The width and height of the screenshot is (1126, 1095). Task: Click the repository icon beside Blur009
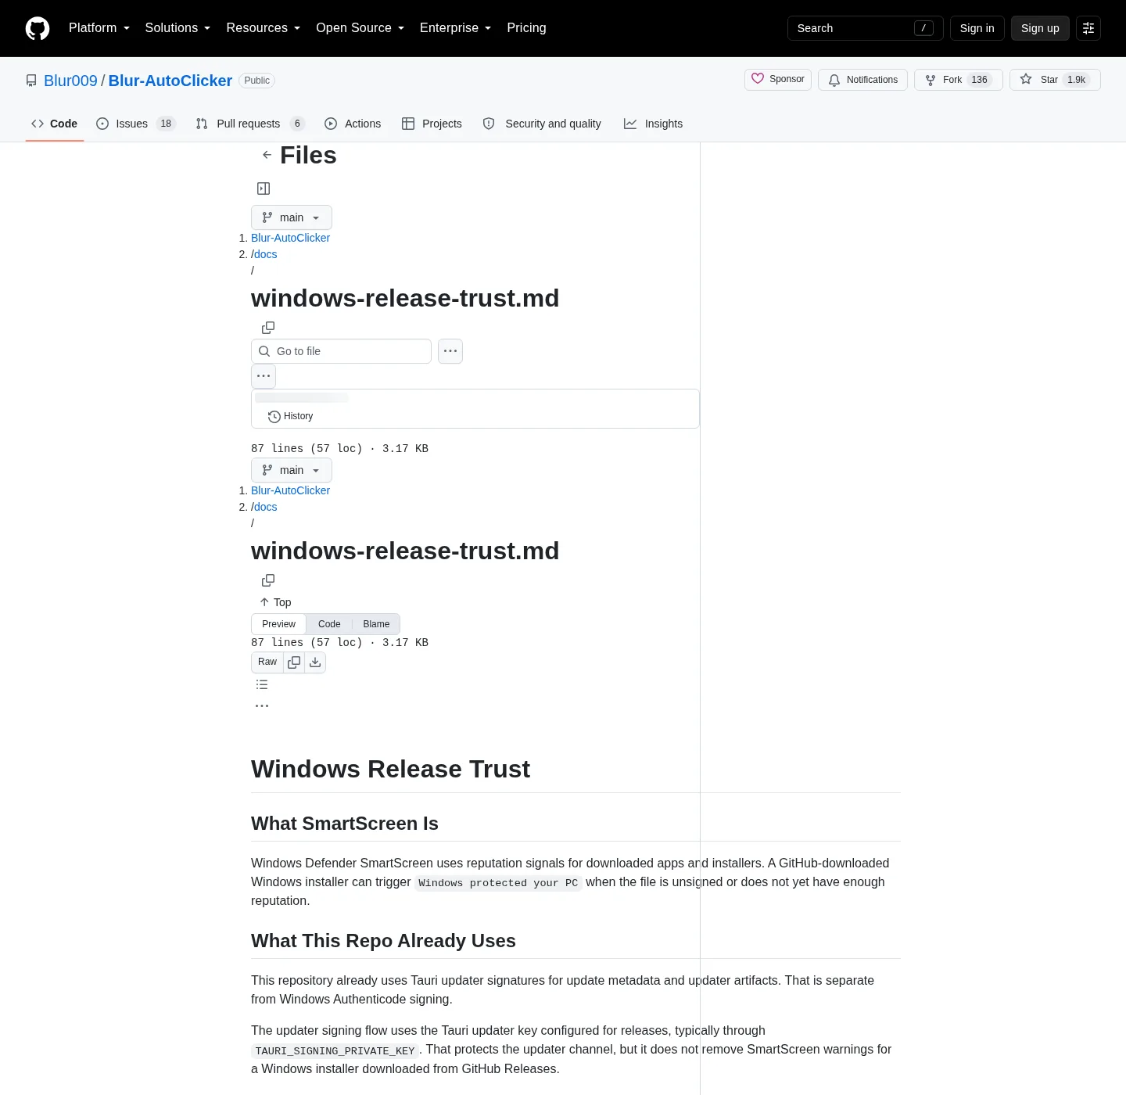click(31, 81)
